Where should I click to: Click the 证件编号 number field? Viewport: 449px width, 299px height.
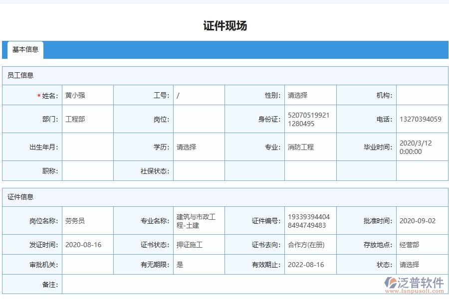[309, 220]
